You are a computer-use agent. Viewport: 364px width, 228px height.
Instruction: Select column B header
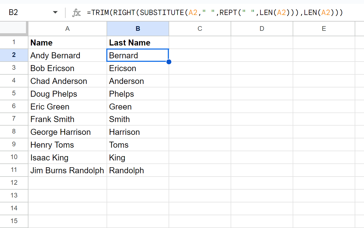click(138, 29)
